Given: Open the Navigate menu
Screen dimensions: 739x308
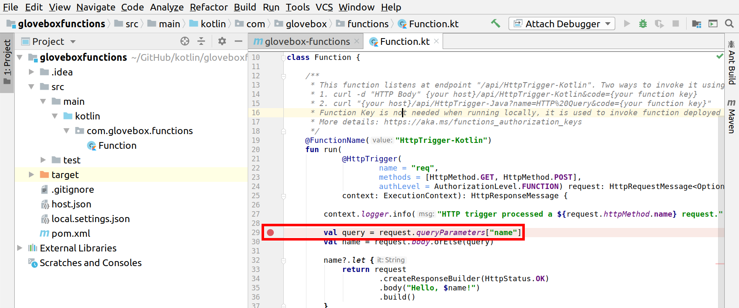Looking at the screenshot, I should [96, 7].
